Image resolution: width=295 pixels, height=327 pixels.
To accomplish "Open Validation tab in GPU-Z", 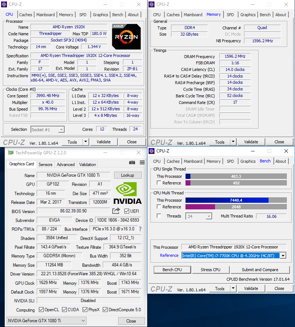I will (87, 165).
